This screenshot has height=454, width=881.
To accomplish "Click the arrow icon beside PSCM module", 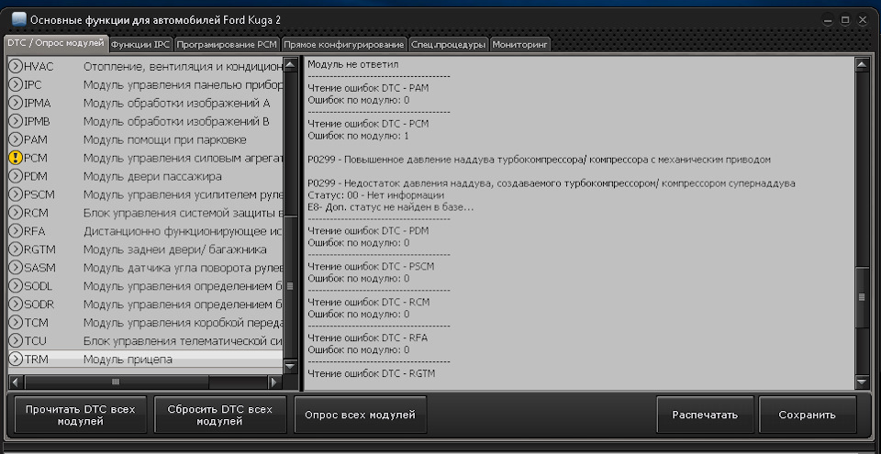I will [17, 194].
